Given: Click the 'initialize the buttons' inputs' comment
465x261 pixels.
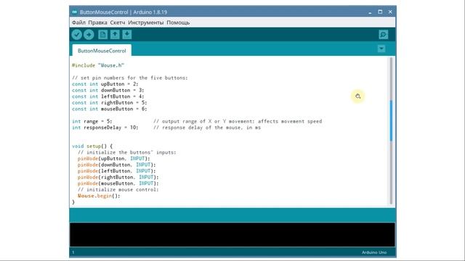Looking at the screenshot, I should pyautogui.click(x=127, y=152).
